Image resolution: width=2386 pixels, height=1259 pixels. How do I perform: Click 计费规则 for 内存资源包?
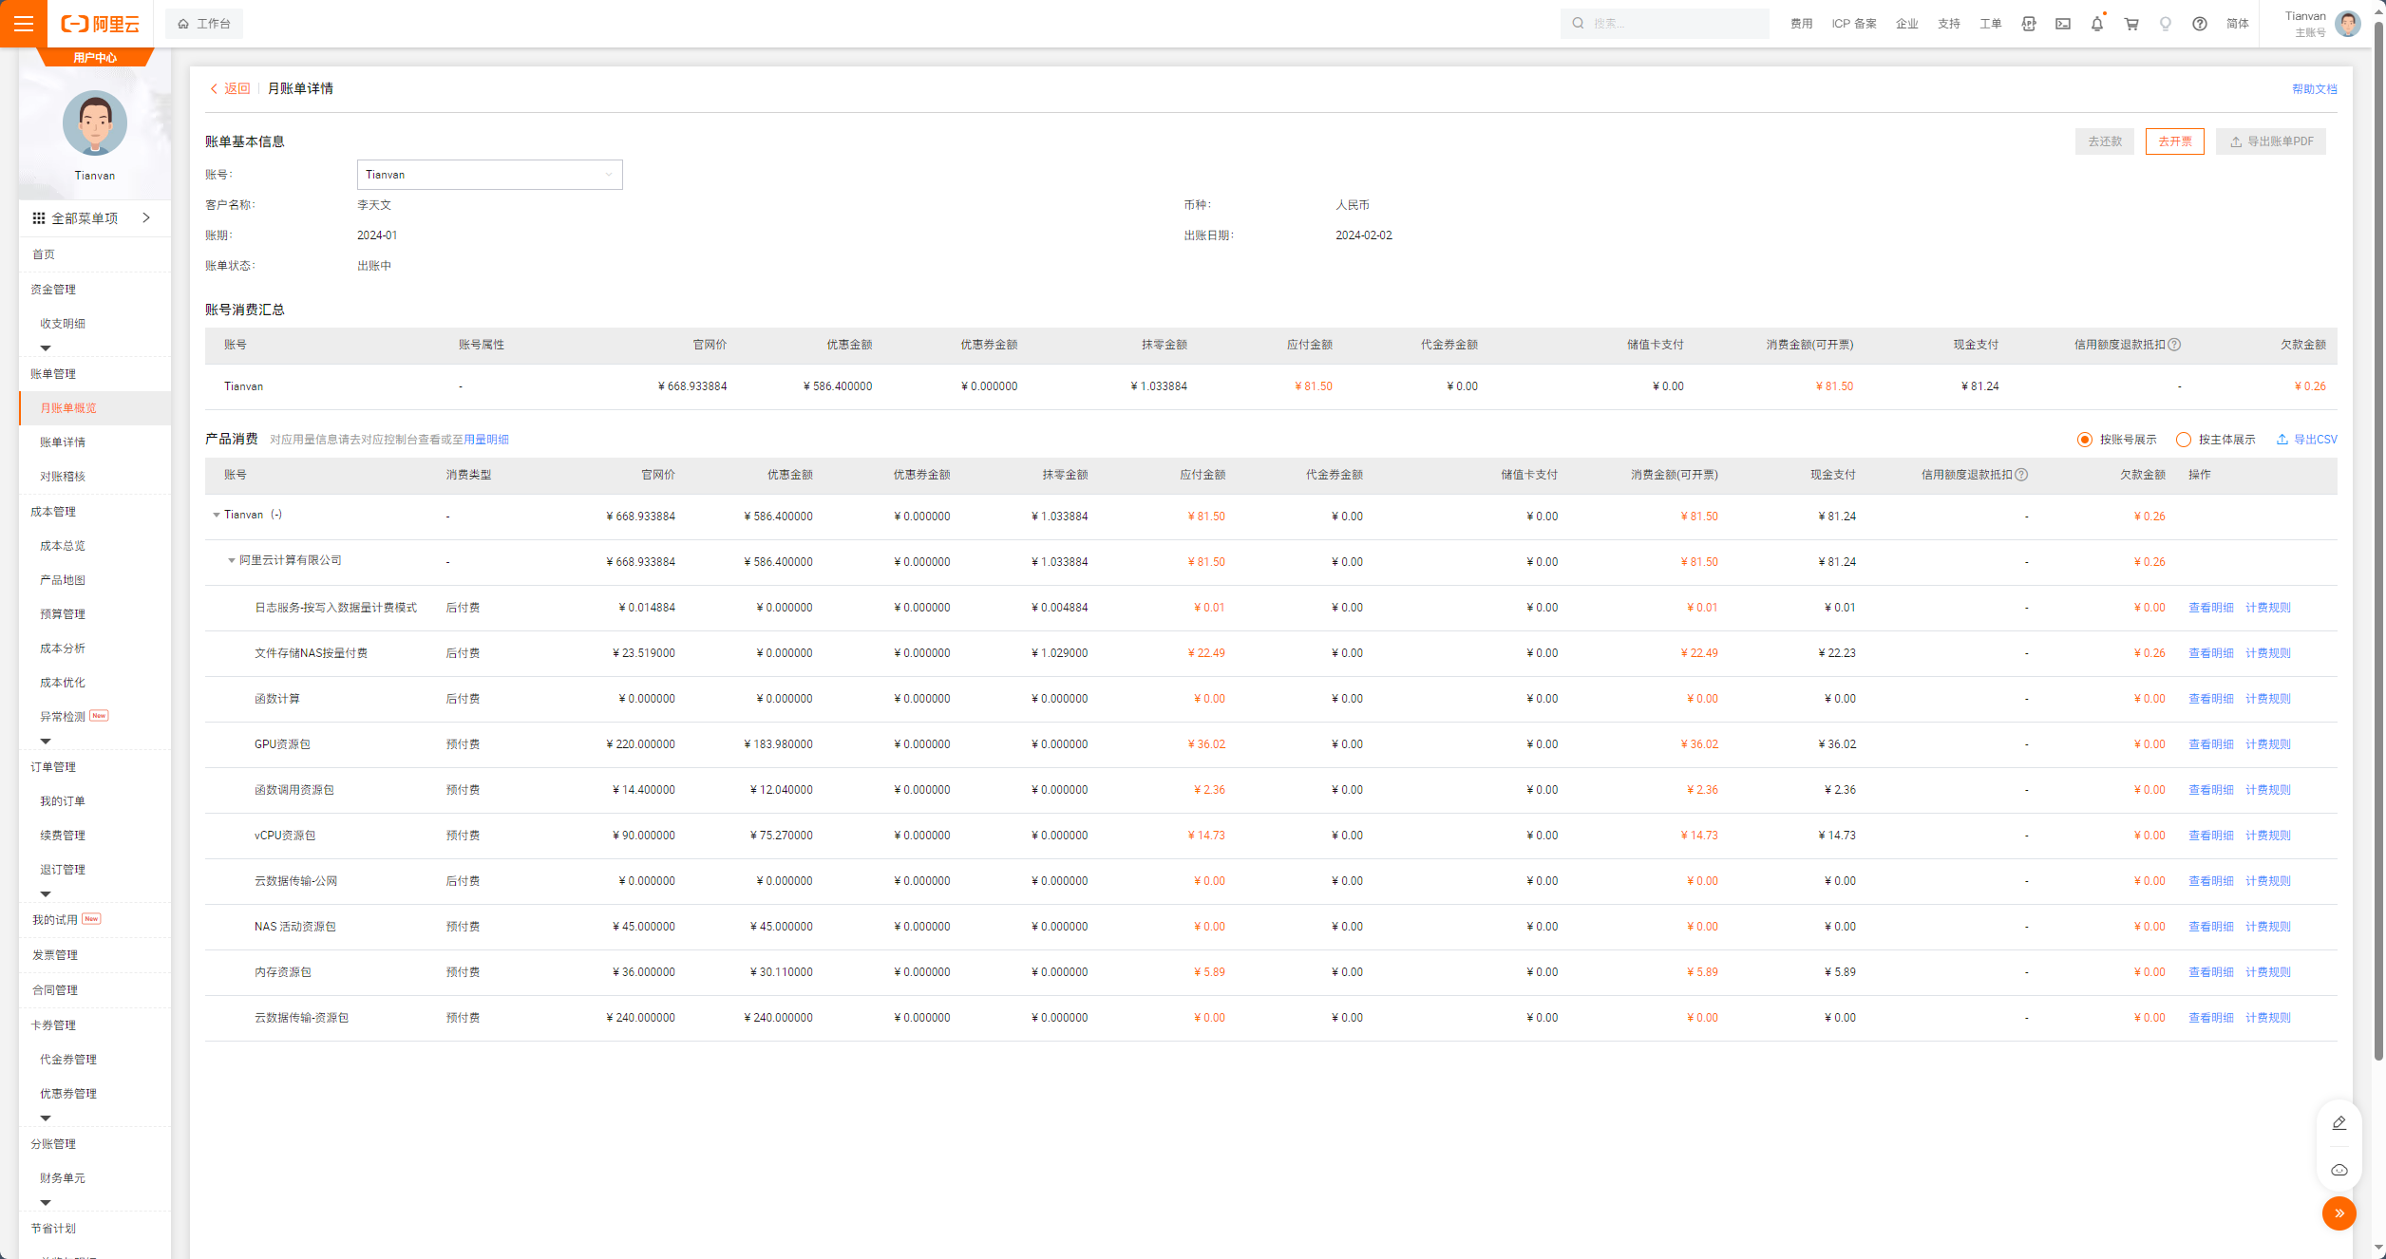click(2268, 972)
